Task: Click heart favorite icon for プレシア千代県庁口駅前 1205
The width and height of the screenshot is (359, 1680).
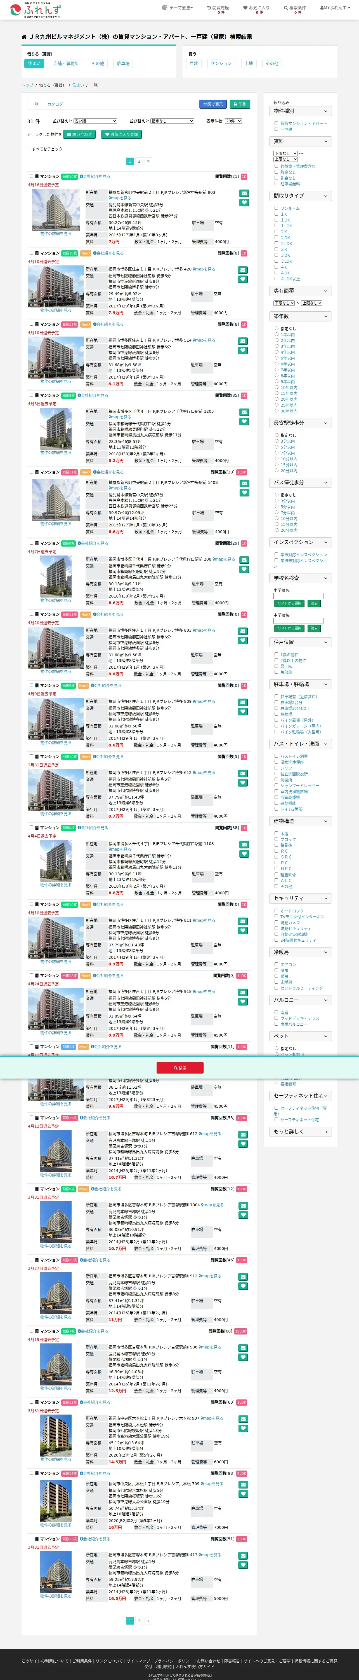Action: [244, 421]
